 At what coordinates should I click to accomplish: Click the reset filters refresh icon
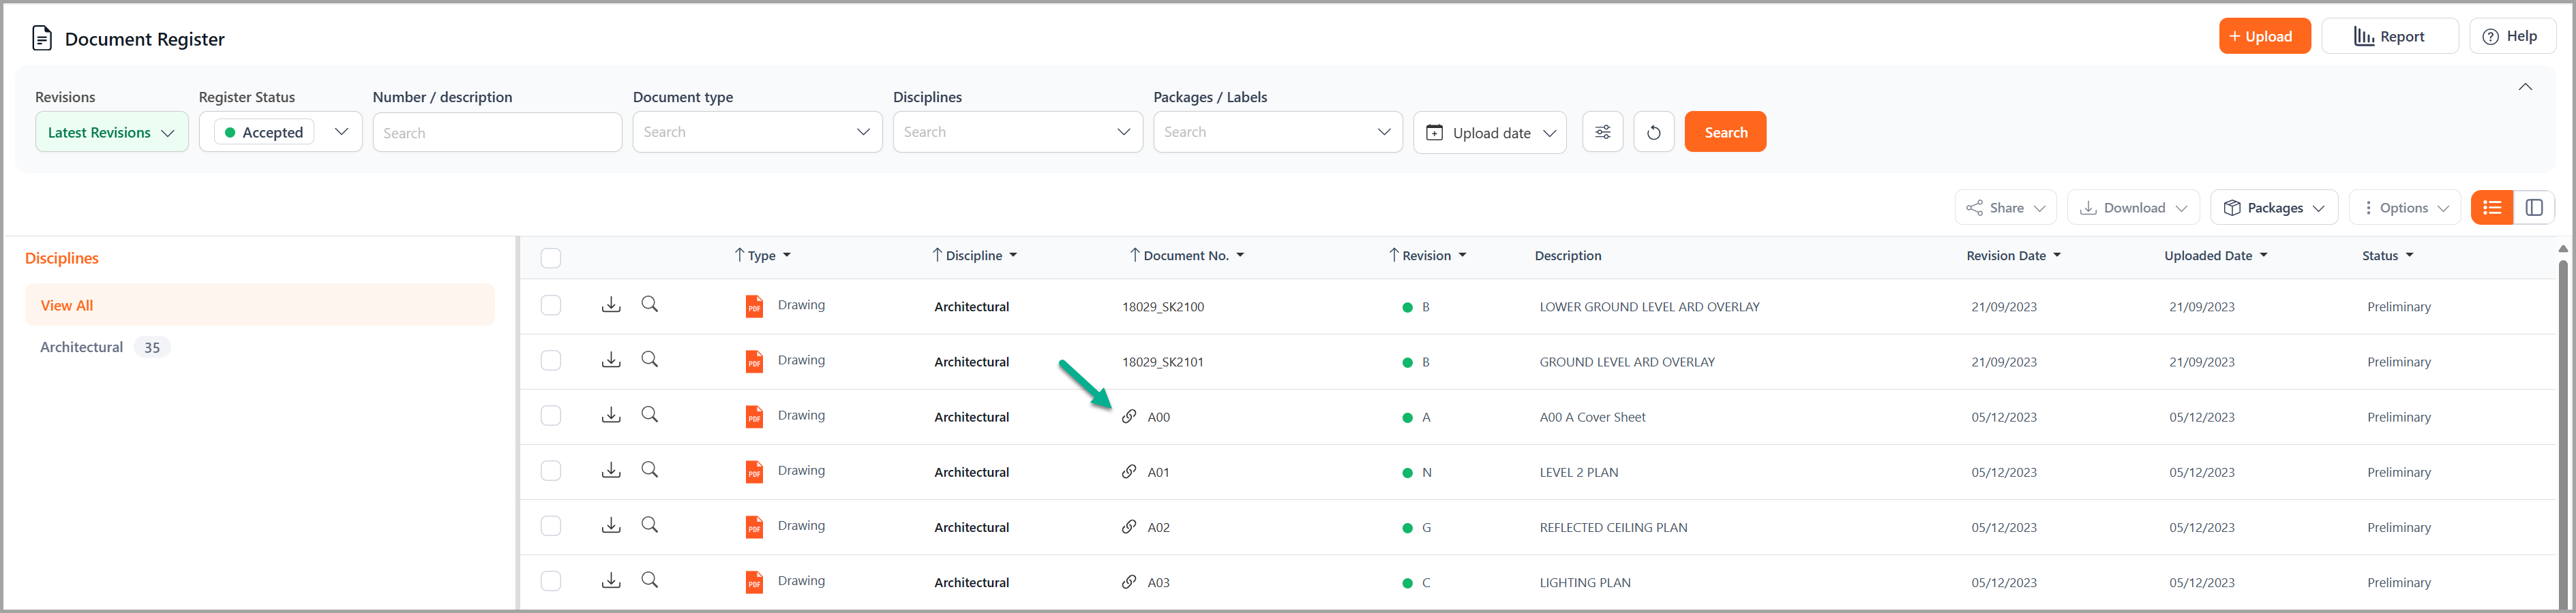1653,131
